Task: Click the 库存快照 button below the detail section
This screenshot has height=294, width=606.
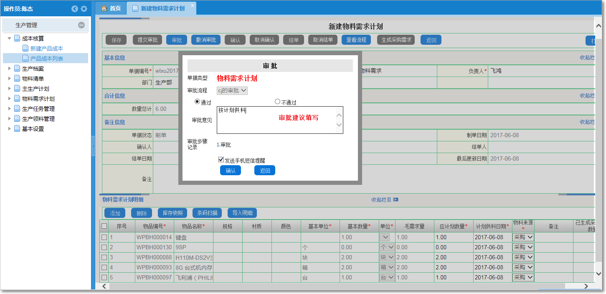Action: pyautogui.click(x=172, y=213)
